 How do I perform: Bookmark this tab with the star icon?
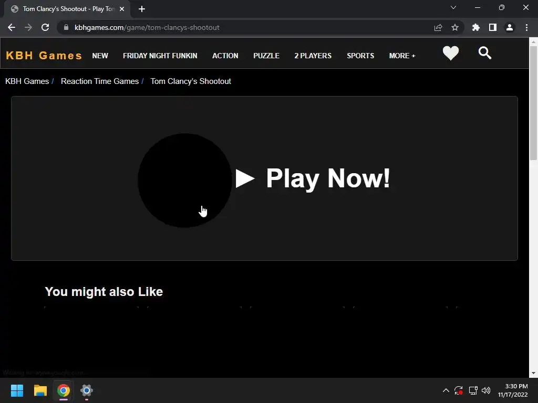point(454,27)
